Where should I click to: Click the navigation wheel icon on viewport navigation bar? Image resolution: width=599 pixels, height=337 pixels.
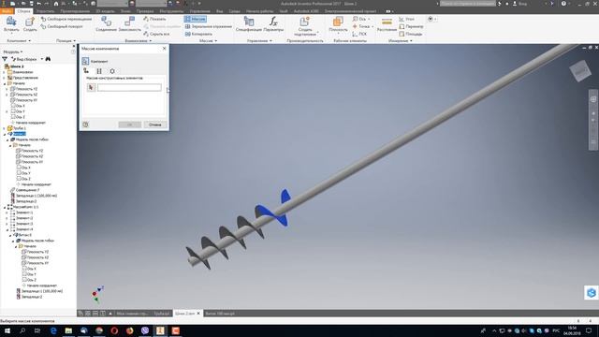click(x=593, y=99)
